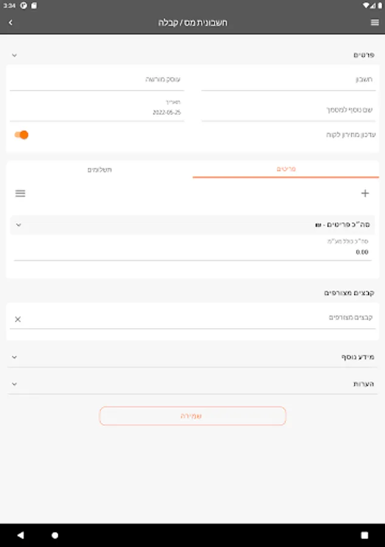The width and height of the screenshot is (385, 547).
Task: Tap Android home navigation button
Action: coord(55,535)
